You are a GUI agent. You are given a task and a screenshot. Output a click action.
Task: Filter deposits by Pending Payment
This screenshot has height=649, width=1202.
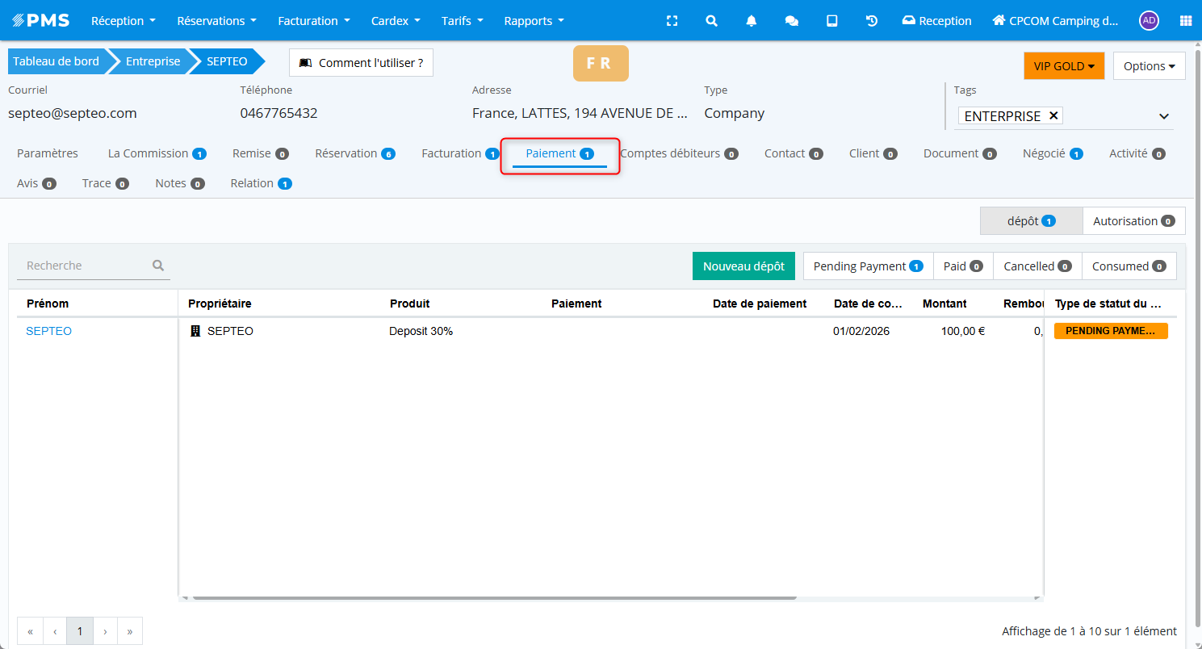click(868, 266)
